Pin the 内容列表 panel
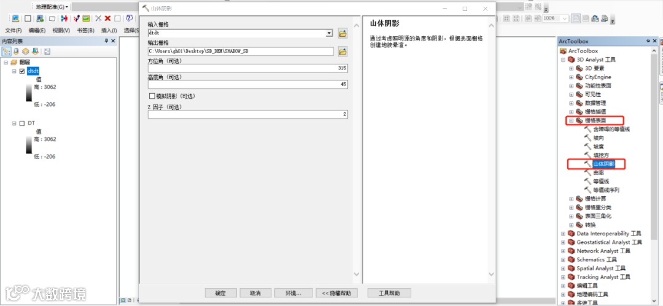The height and width of the screenshot is (306, 663). [106, 41]
